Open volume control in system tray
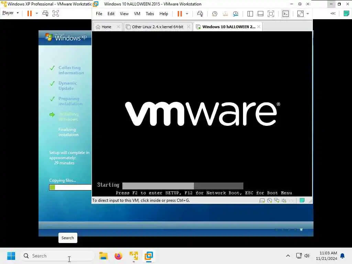352x264 pixels. click(307, 256)
